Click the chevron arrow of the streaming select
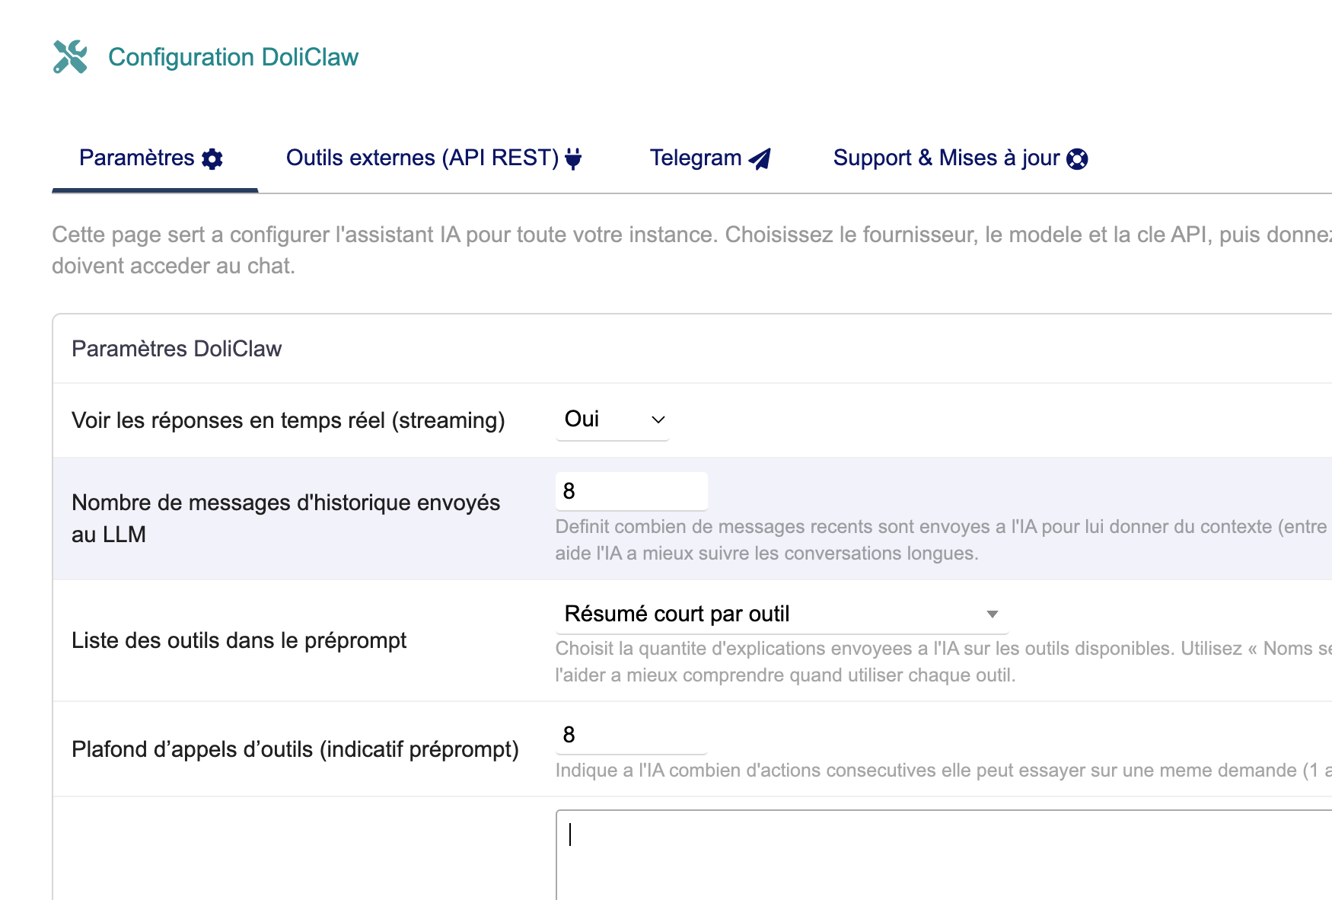The image size is (1332, 900). [658, 420]
